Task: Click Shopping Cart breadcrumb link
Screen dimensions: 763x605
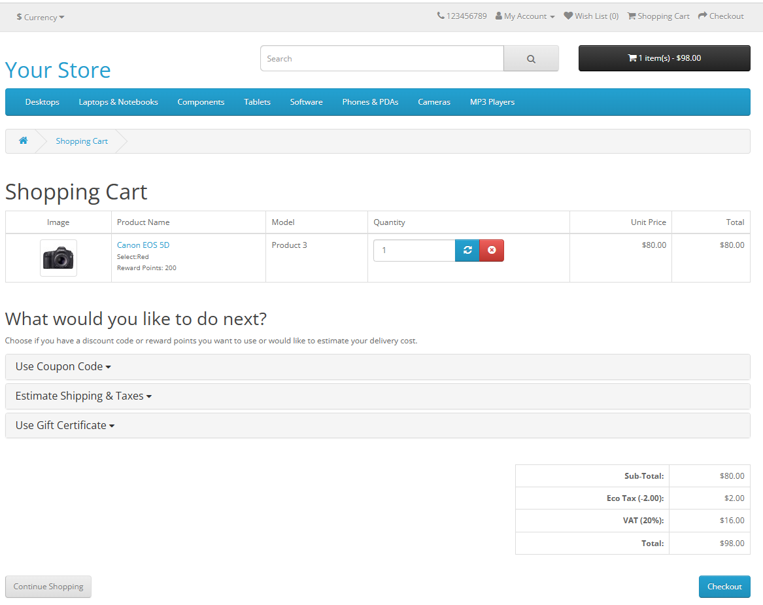Action: click(82, 141)
